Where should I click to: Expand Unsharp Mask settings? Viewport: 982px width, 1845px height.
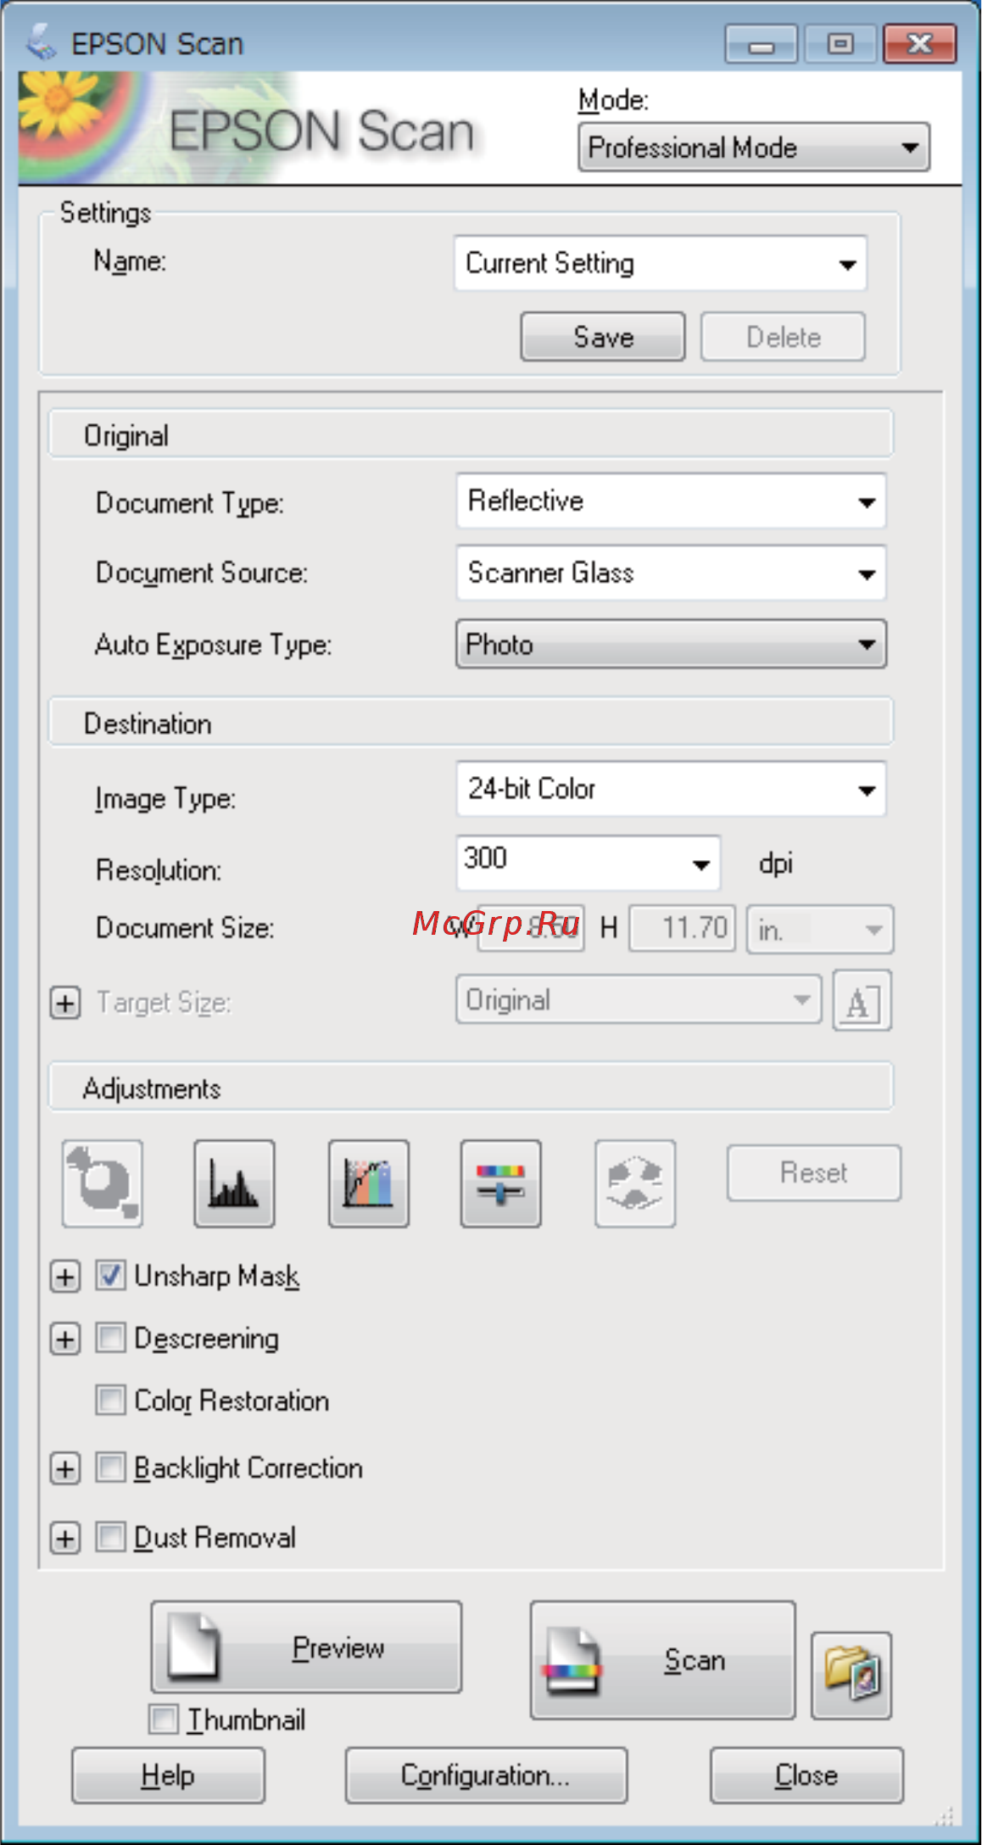pyautogui.click(x=65, y=1277)
